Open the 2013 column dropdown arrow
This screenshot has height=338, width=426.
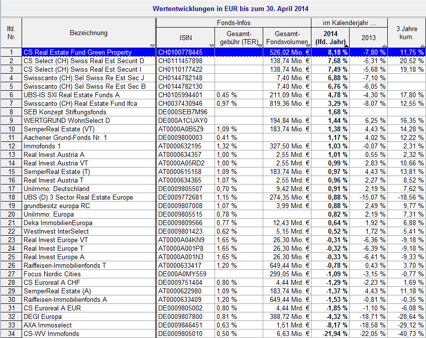(x=383, y=45)
